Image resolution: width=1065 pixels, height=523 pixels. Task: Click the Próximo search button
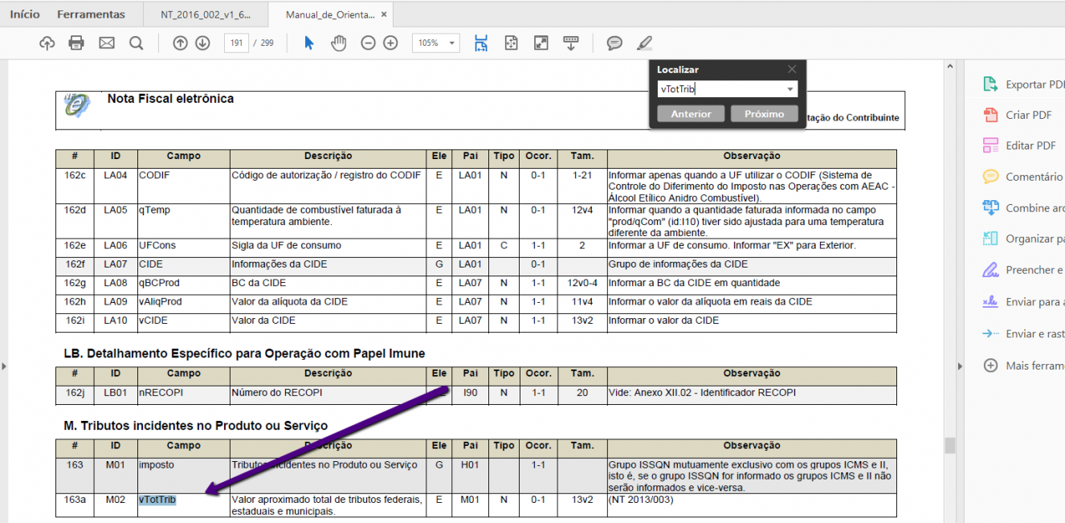[764, 114]
